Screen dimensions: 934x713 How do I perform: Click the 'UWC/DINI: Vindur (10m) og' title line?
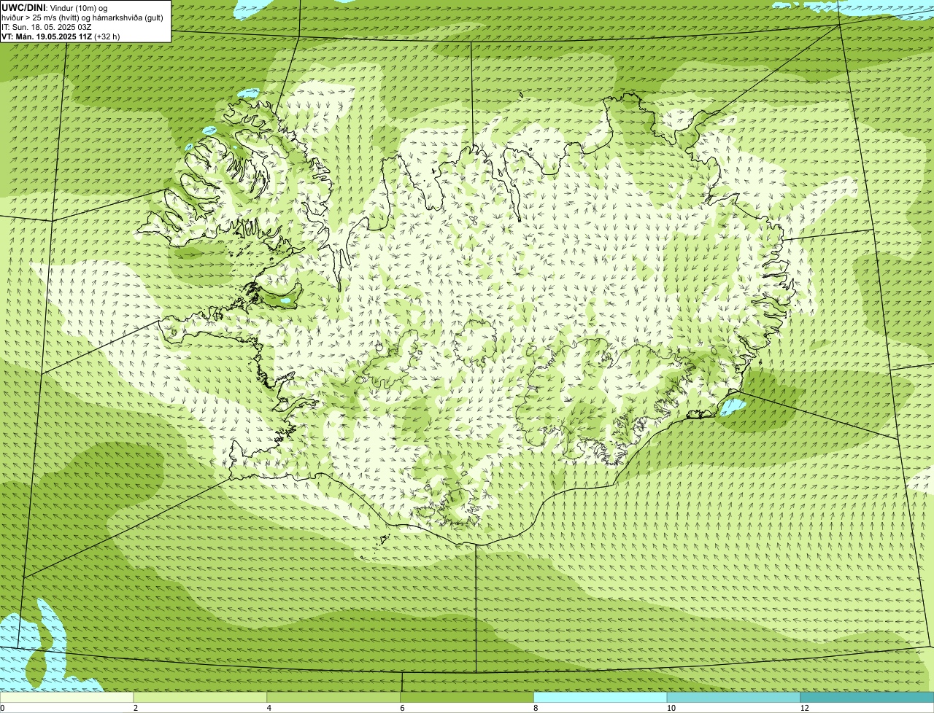[x=55, y=7]
